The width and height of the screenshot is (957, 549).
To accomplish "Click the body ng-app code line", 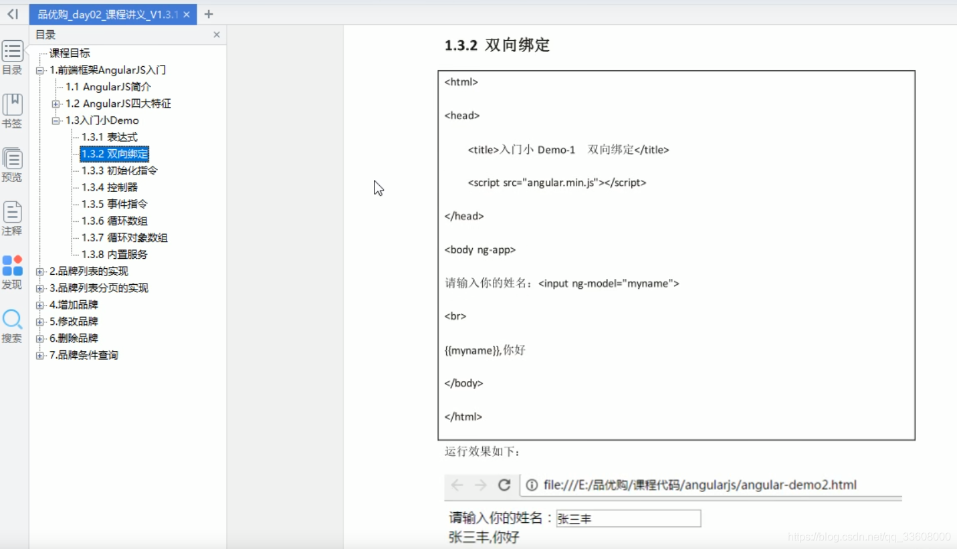I will 480,250.
